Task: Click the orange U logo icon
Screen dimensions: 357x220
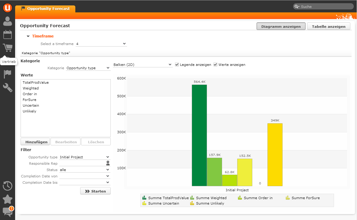Action: click(7, 7)
